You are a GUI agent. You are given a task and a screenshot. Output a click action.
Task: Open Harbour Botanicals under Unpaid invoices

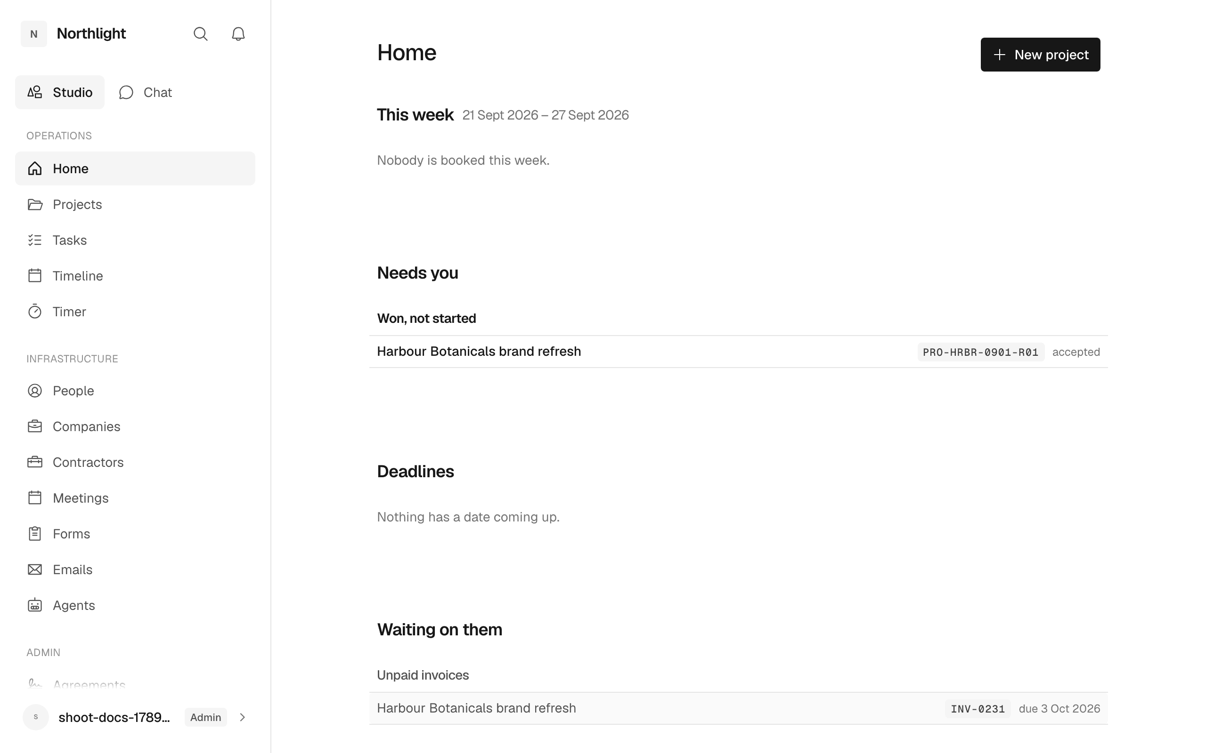(739, 708)
